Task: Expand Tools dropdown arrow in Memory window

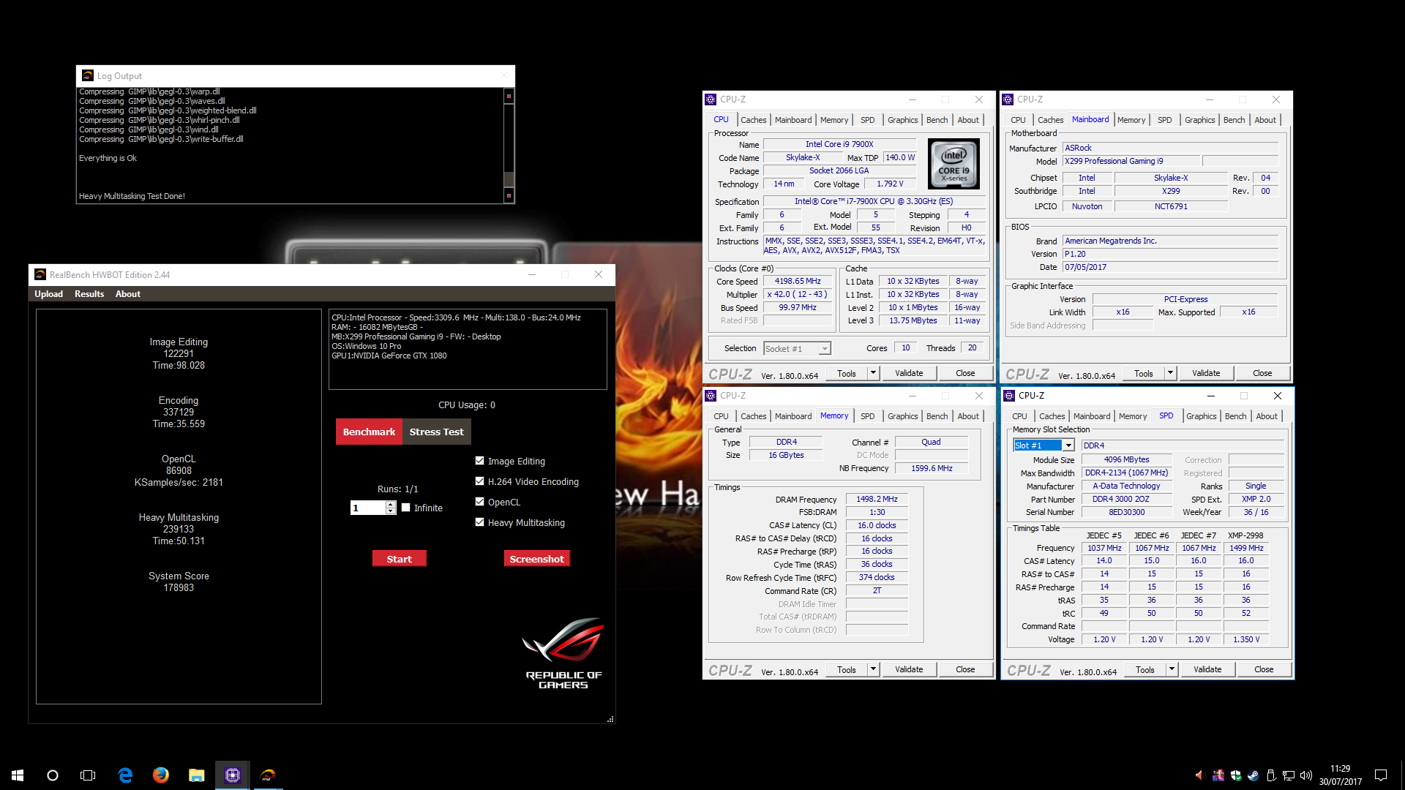Action: coord(873,669)
